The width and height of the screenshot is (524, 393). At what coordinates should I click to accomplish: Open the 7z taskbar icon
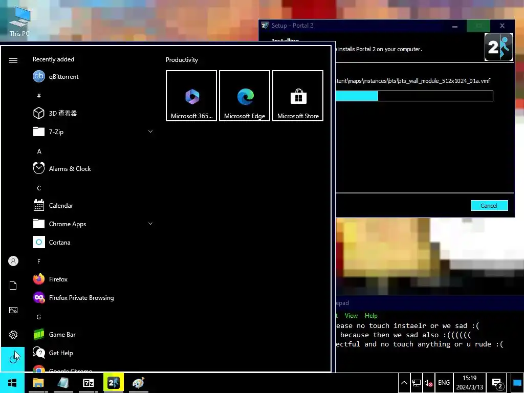88,383
